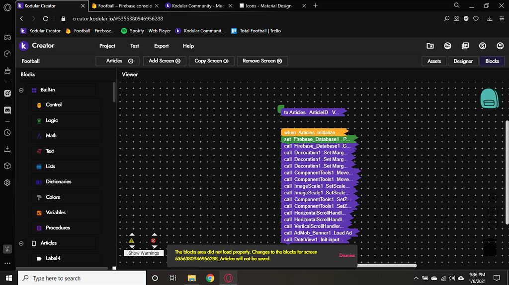Open the library docs icon in header
The width and height of the screenshot is (509, 285).
(465, 46)
